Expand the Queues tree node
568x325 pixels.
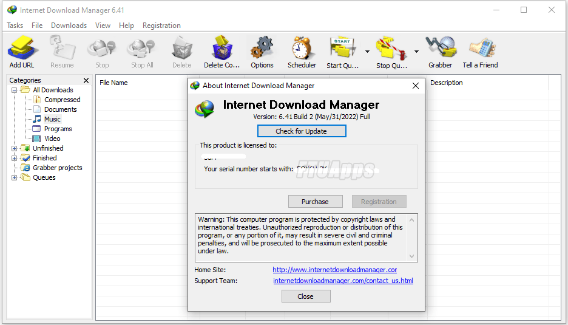(14, 178)
